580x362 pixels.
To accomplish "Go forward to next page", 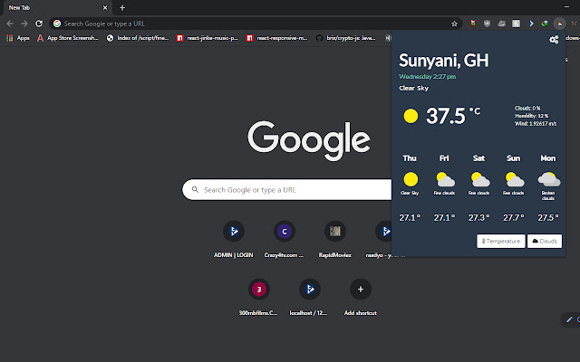I will pos(24,24).
